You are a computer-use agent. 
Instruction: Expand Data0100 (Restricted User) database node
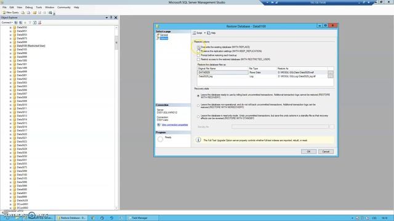click(x=10, y=46)
